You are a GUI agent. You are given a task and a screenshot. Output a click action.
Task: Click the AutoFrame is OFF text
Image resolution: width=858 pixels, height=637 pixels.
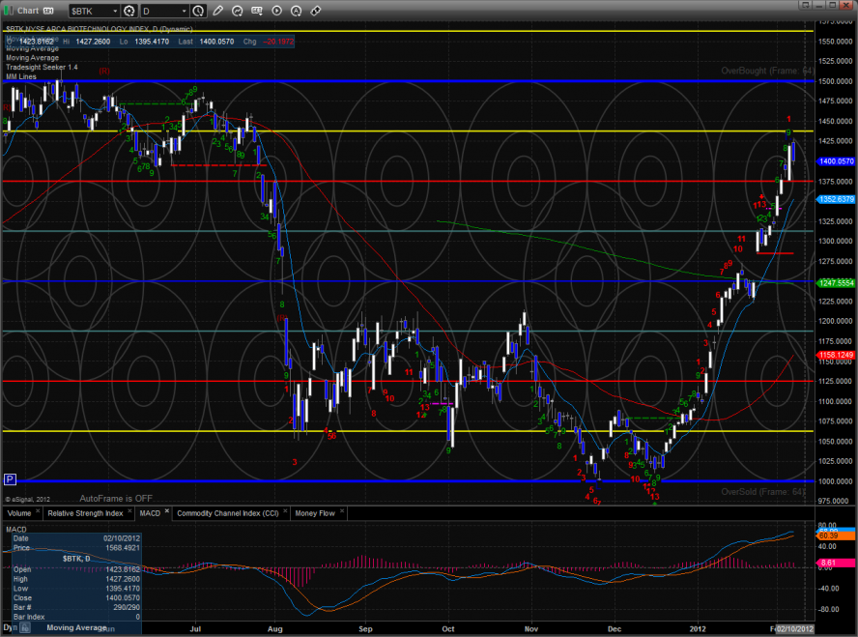[116, 499]
